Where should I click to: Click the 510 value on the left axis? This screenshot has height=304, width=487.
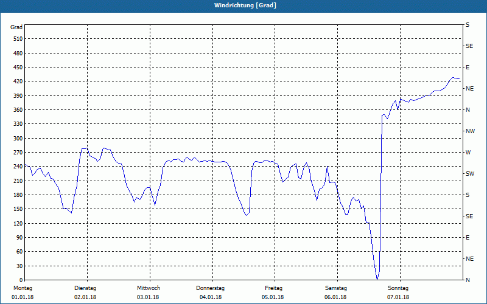pyautogui.click(x=18, y=39)
